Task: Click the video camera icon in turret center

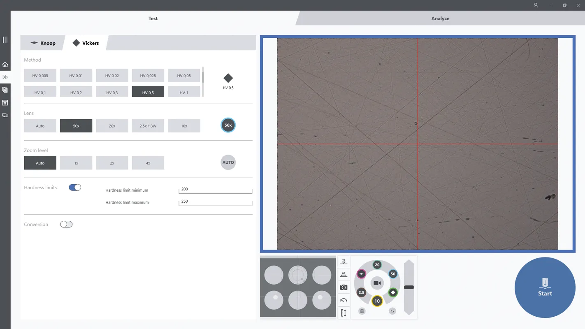Action: tap(377, 283)
